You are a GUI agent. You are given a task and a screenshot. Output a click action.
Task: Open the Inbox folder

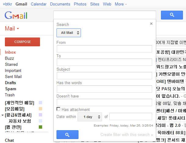point(10,52)
